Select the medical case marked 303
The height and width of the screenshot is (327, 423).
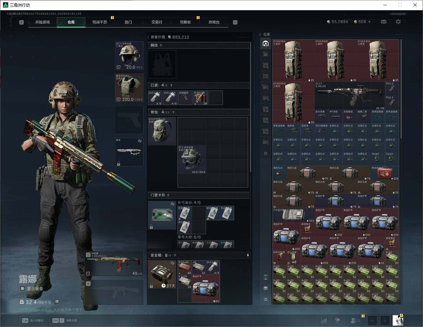tap(294, 215)
